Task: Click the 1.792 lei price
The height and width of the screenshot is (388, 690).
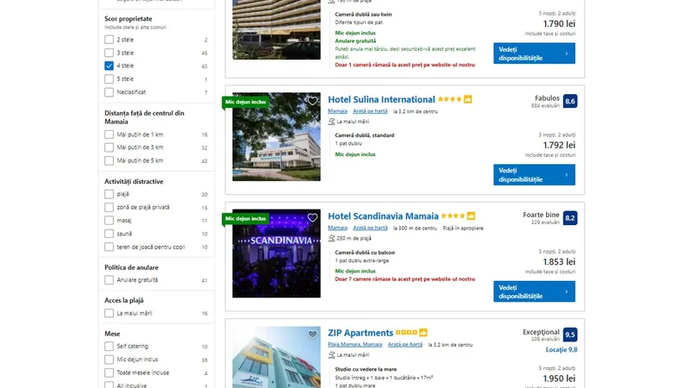Action: click(559, 145)
